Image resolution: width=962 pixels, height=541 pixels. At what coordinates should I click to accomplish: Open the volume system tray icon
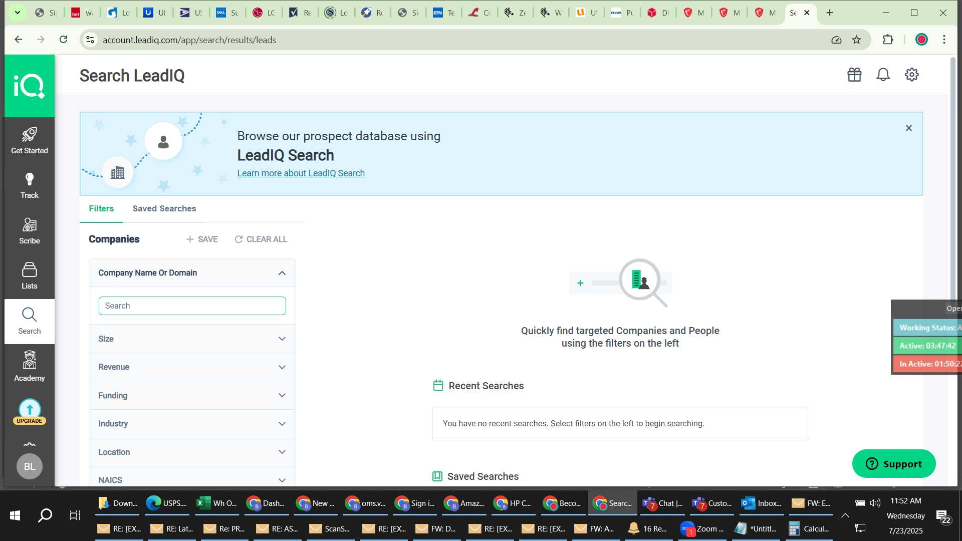coord(875,503)
